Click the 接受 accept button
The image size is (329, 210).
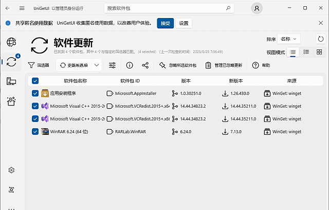pyautogui.click(x=166, y=23)
